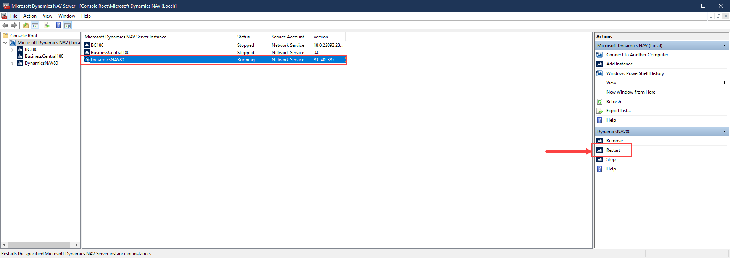Open the View menu in menu bar
730x258 pixels.
47,16
